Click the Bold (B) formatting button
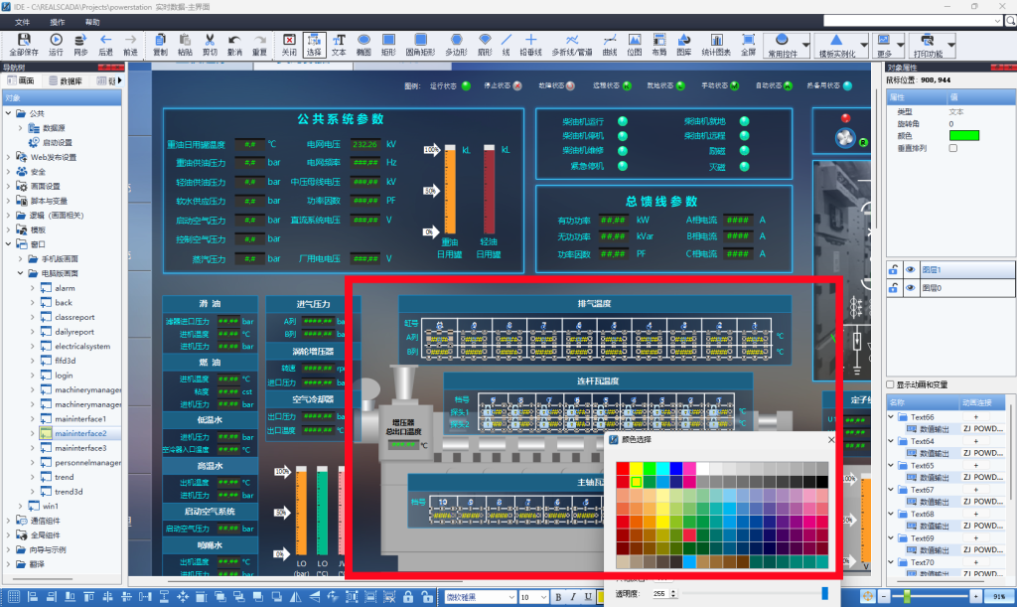This screenshot has height=607, width=1017. [x=558, y=597]
